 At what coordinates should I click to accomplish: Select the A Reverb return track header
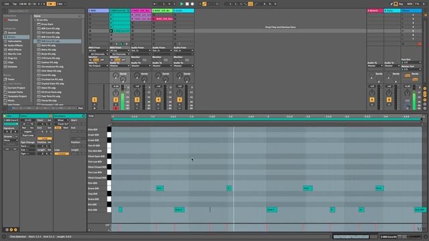[x=375, y=11]
